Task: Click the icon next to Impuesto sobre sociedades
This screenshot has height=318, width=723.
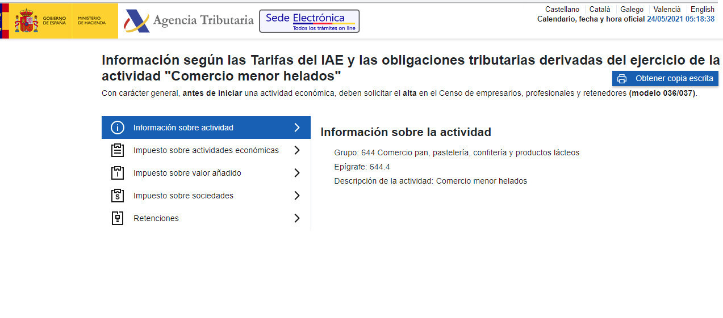Action: (117, 196)
